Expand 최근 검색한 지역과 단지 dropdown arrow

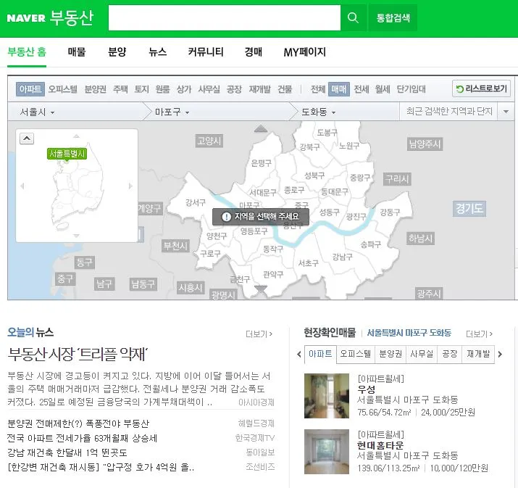click(506, 112)
